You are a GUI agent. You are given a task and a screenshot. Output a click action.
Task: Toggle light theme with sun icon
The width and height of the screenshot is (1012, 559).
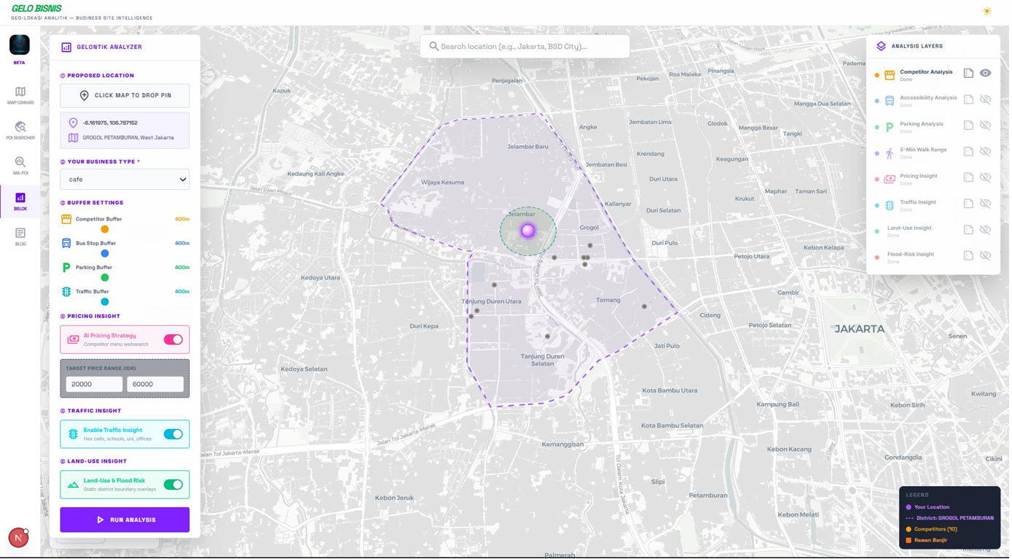tap(989, 11)
